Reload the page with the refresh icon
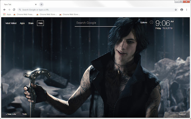The image size is (191, 119). [x=14, y=10]
